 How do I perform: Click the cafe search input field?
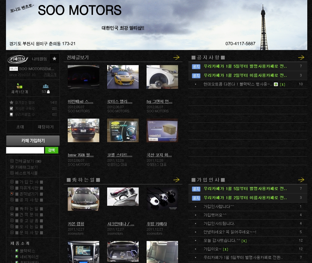(25, 150)
